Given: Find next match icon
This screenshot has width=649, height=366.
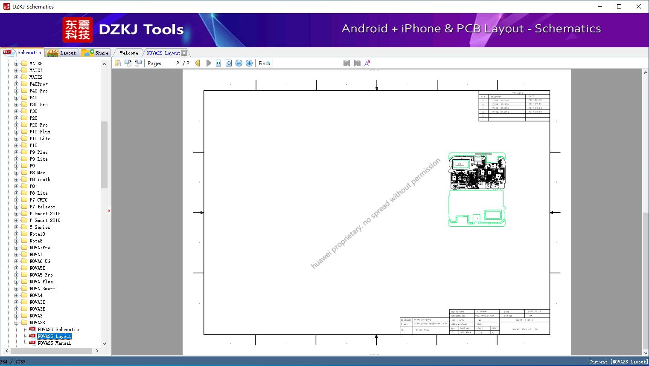Looking at the screenshot, I should tap(357, 63).
